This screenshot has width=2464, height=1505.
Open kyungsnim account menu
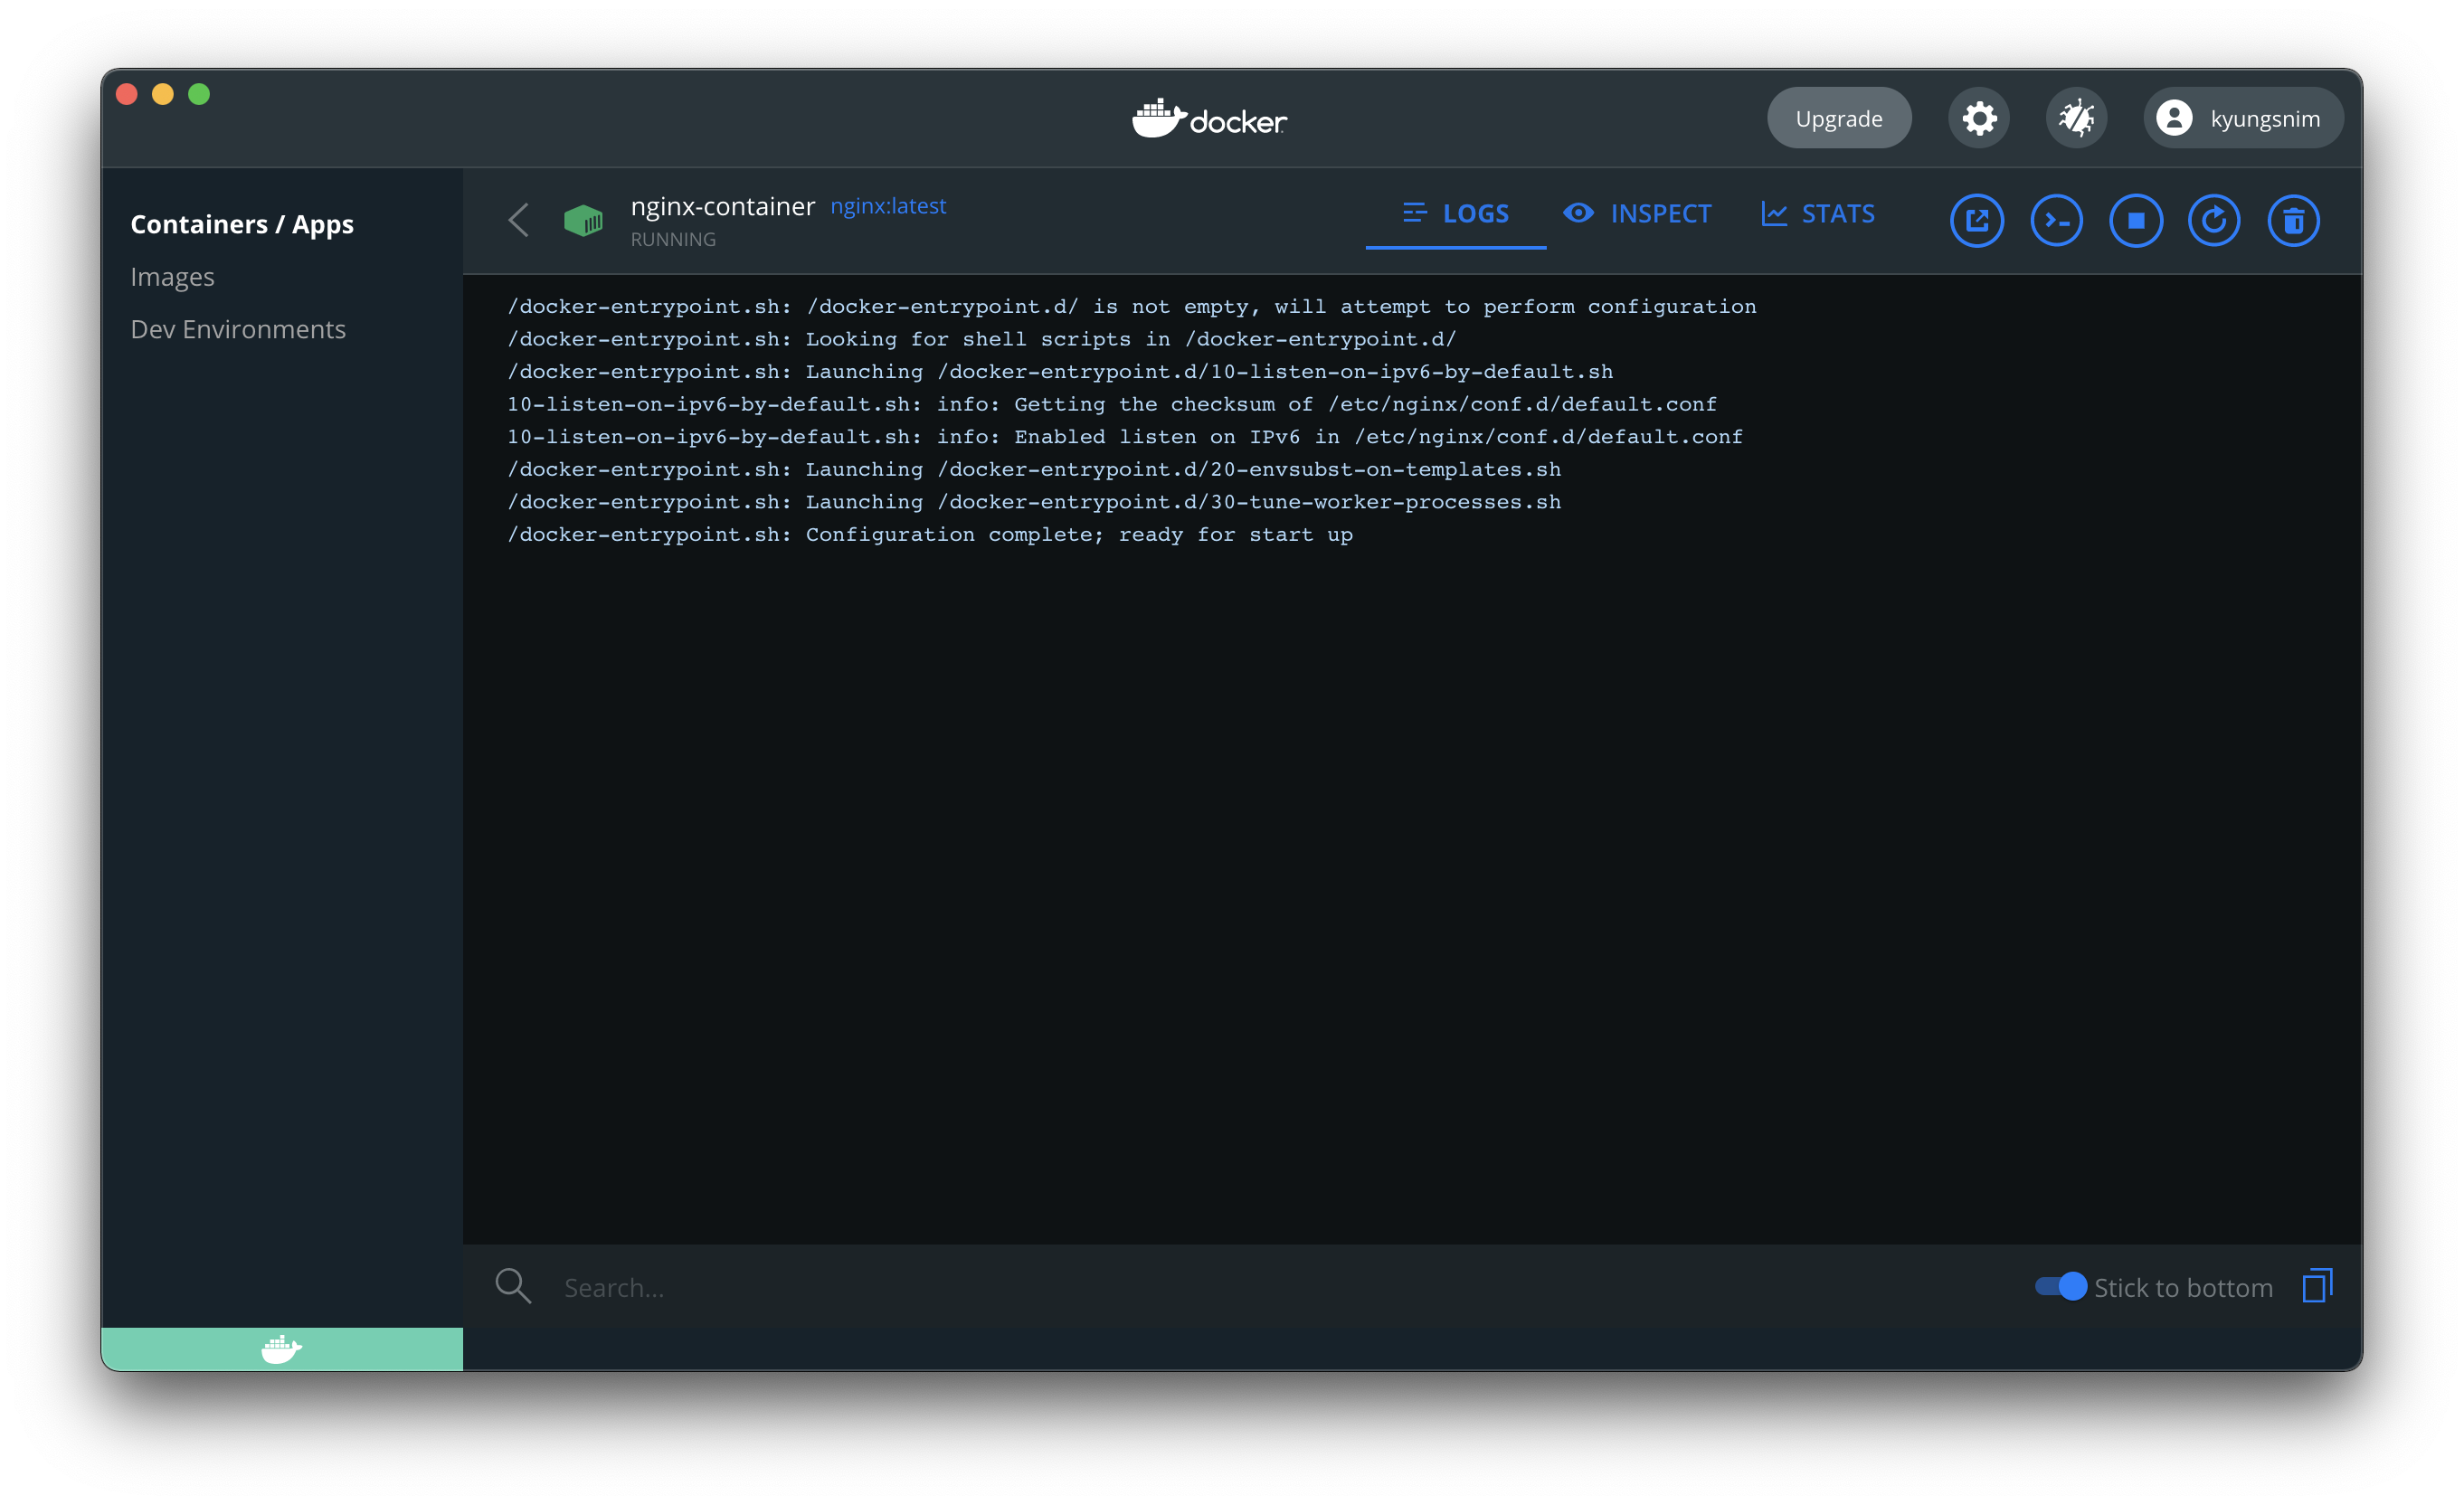(2242, 118)
